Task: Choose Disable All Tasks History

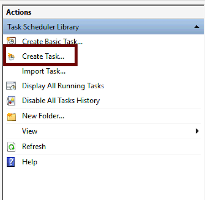Action: 61,101
